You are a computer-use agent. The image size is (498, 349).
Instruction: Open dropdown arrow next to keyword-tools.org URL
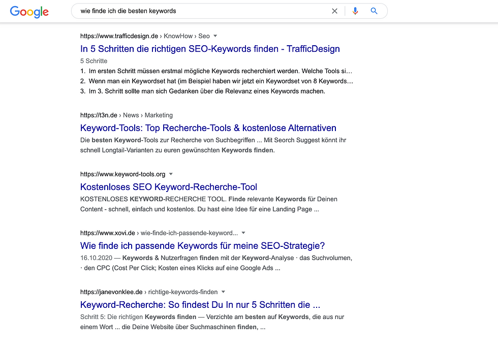171,174
